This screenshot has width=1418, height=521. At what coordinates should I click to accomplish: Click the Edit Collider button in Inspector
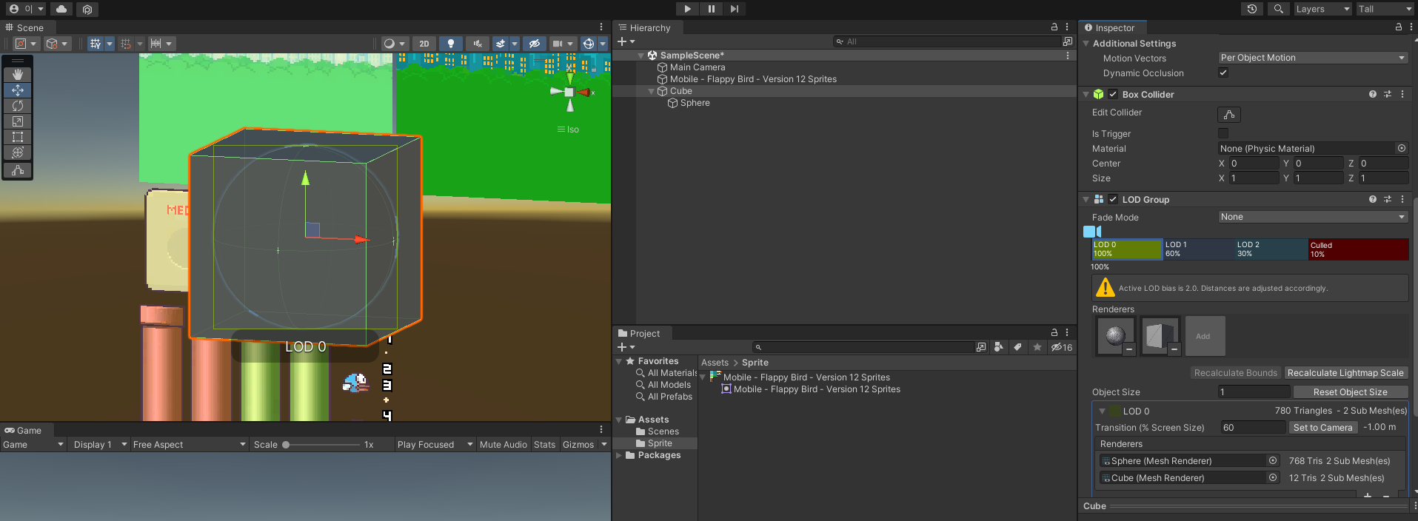(1229, 115)
